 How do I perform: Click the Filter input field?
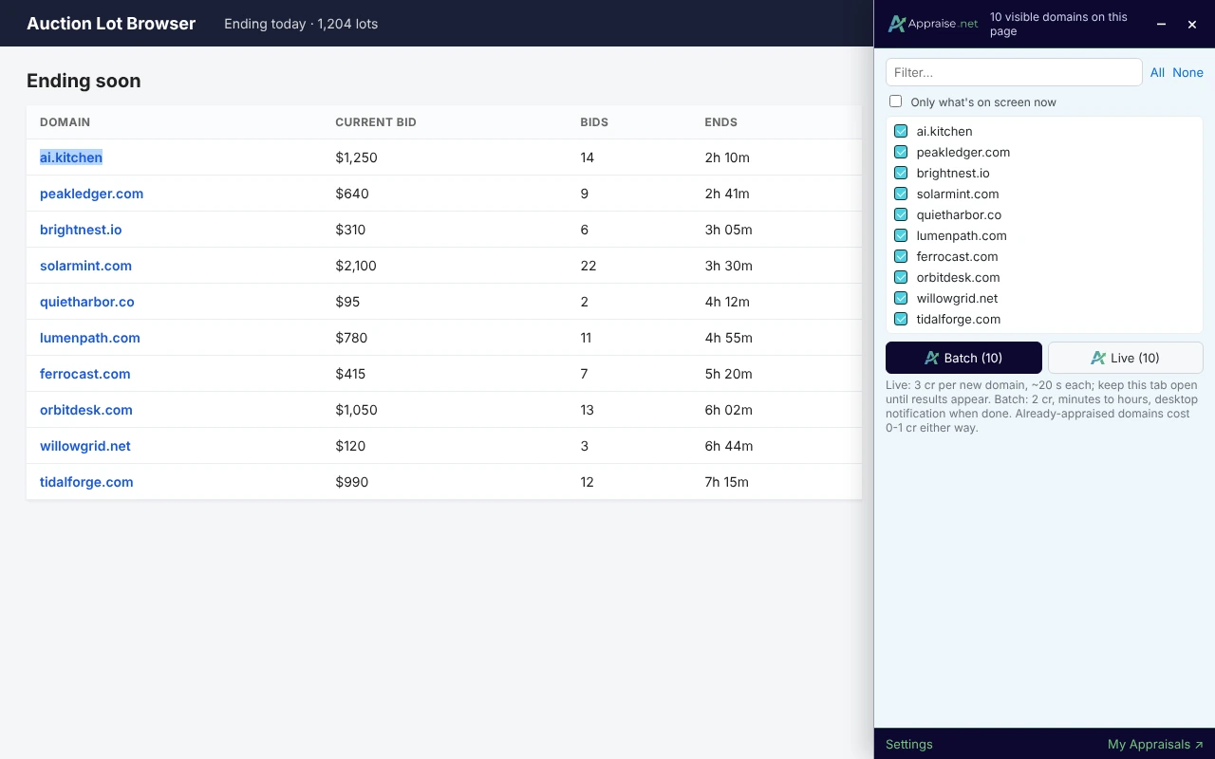point(1014,72)
